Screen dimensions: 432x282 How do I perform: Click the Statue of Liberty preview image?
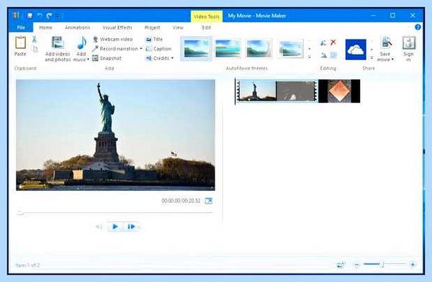tap(115, 135)
